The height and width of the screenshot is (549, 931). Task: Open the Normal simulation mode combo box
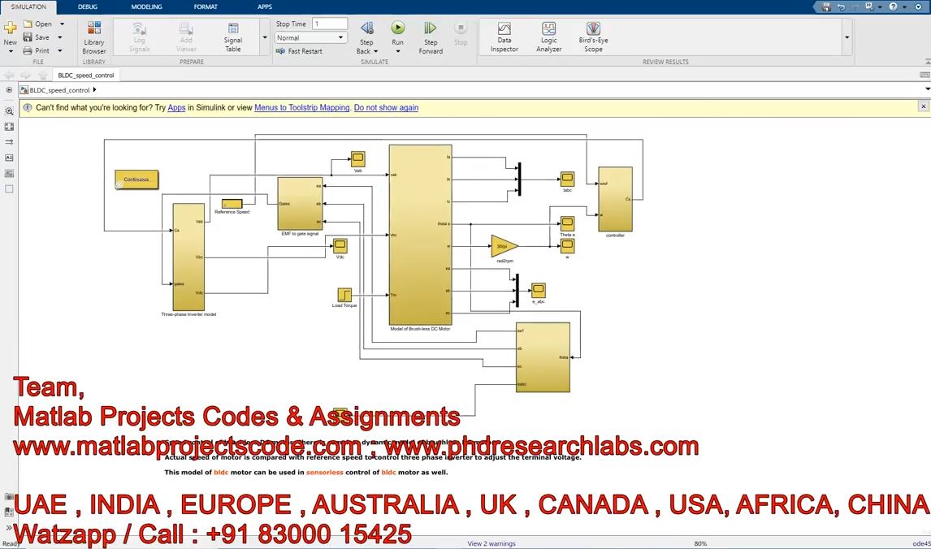310,37
